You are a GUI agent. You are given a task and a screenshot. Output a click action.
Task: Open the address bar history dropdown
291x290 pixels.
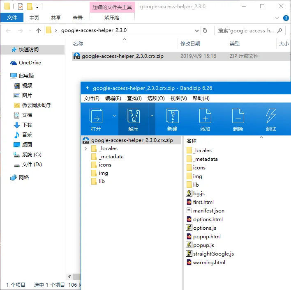tap(197, 30)
